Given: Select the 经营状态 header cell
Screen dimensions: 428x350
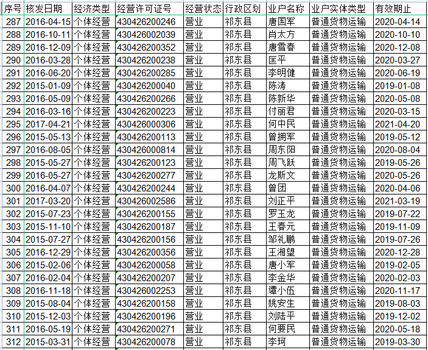Looking at the screenshot, I should (203, 9).
